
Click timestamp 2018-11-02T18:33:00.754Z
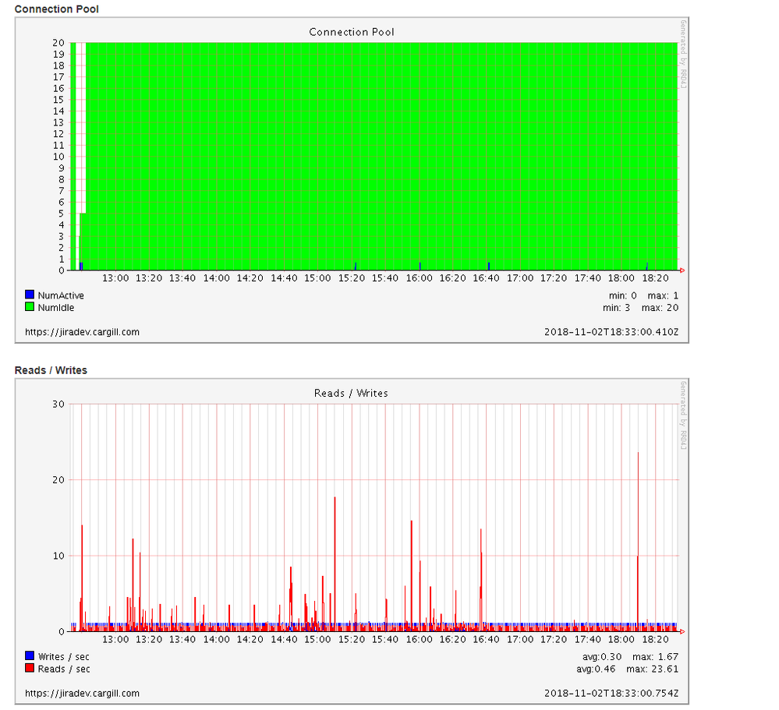pyautogui.click(x=611, y=693)
